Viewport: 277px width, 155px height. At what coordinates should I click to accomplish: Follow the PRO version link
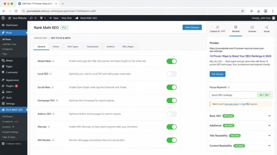(246, 104)
